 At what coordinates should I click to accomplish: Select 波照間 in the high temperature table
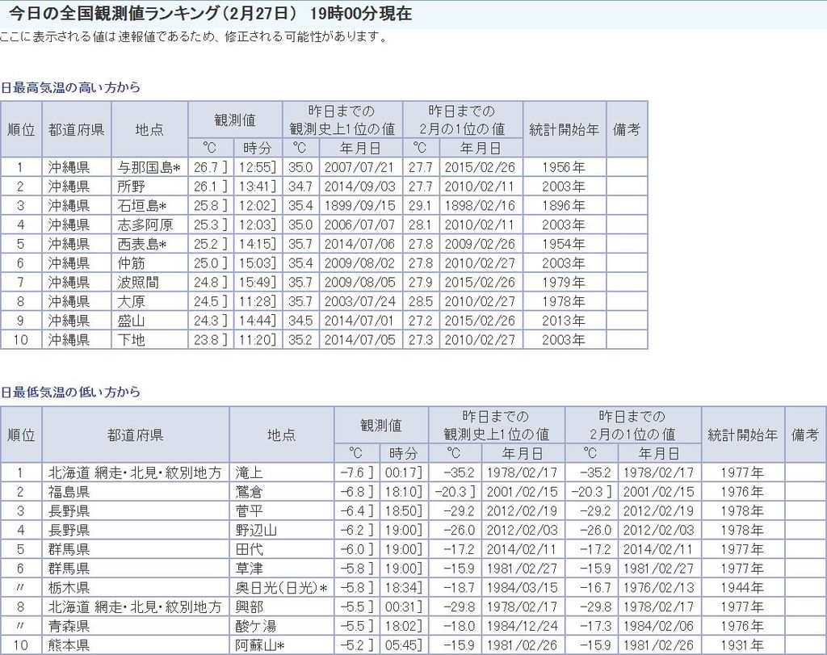click(x=136, y=282)
